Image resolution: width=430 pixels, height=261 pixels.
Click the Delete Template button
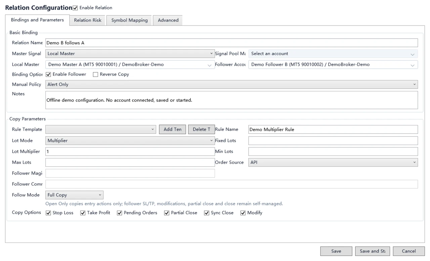tap(201, 129)
